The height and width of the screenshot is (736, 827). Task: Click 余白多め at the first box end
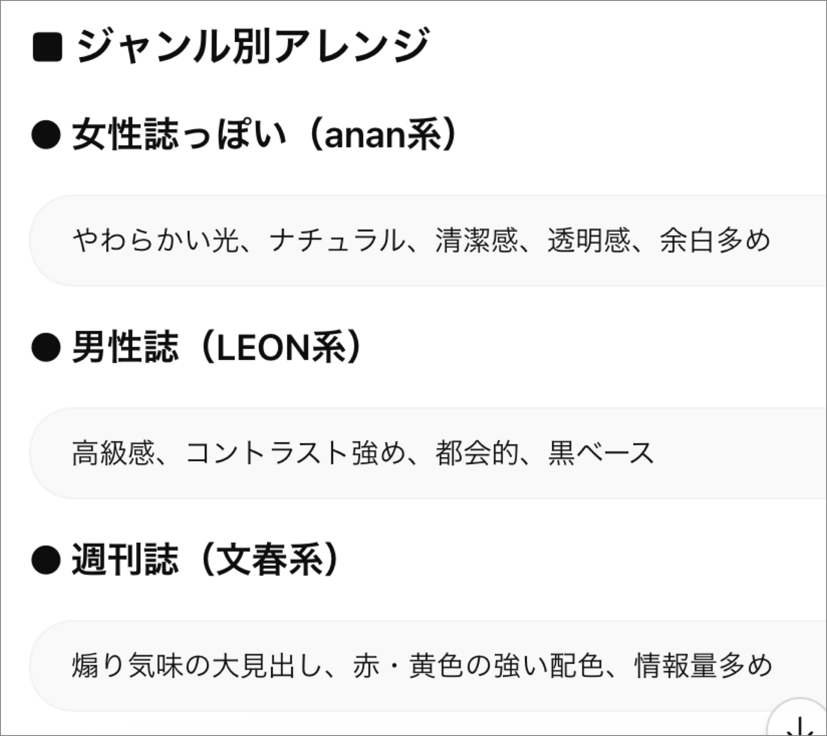[715, 240]
